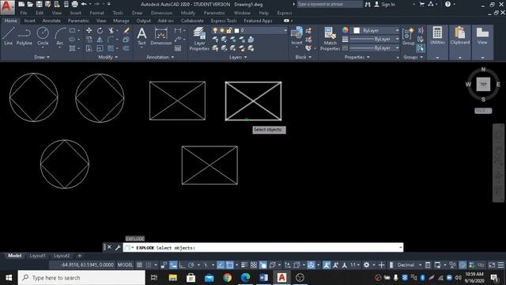Click the Insert block icon

point(296,36)
